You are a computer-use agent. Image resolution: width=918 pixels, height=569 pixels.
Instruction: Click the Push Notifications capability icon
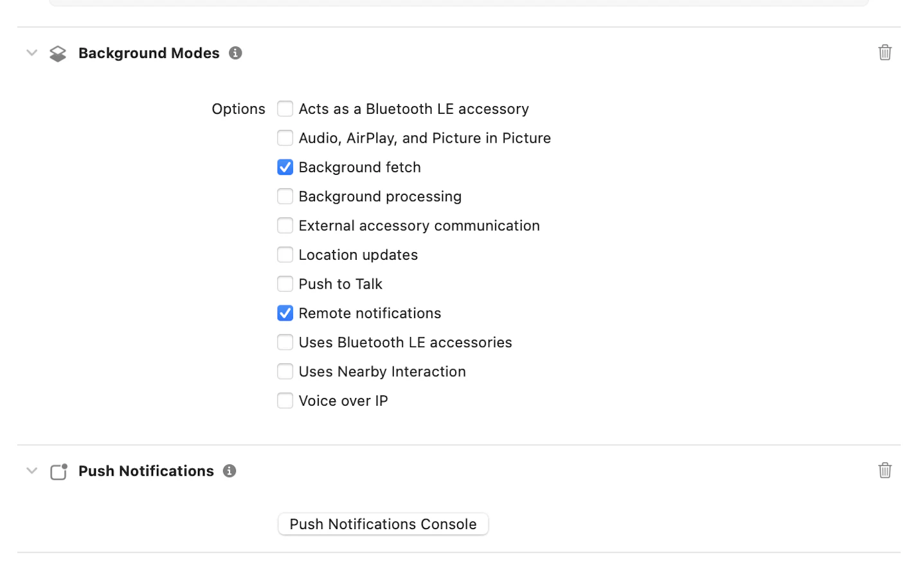coord(59,472)
